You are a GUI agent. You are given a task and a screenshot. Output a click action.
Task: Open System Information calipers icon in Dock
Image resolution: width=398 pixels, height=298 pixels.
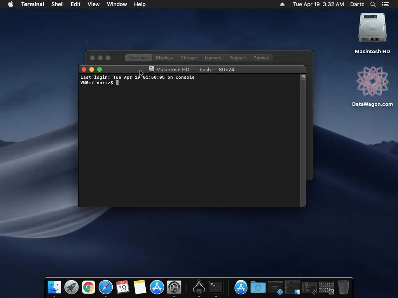(199, 287)
